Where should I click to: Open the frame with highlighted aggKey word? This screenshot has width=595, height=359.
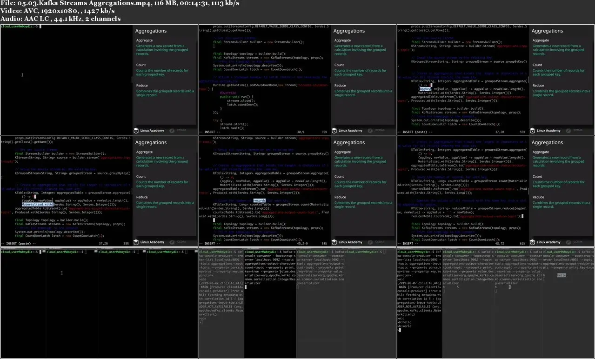tap(495, 80)
